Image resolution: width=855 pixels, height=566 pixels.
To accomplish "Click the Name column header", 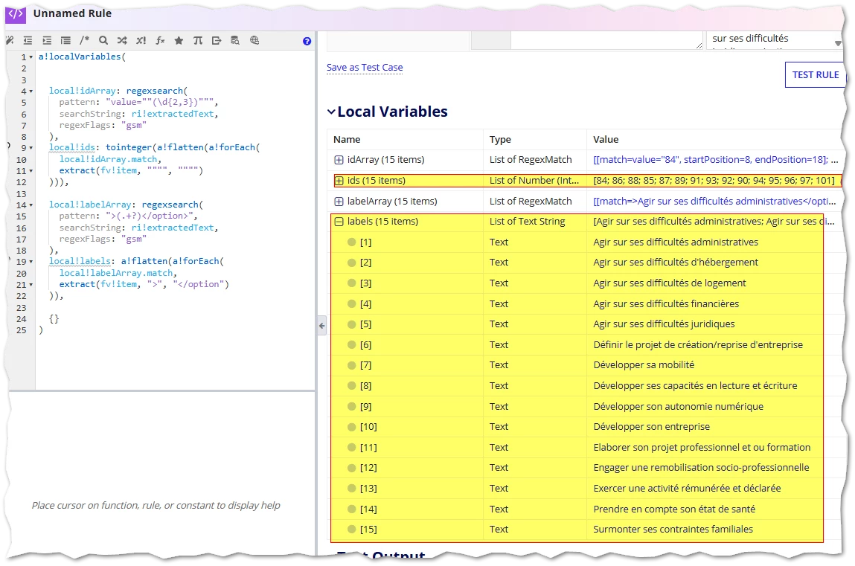I will click(347, 140).
